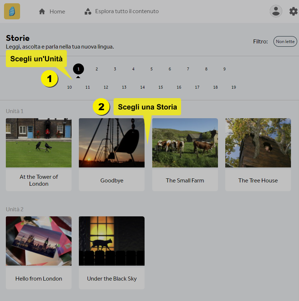Select unit 9 in the selector
The width and height of the screenshot is (299, 301).
[224, 69]
